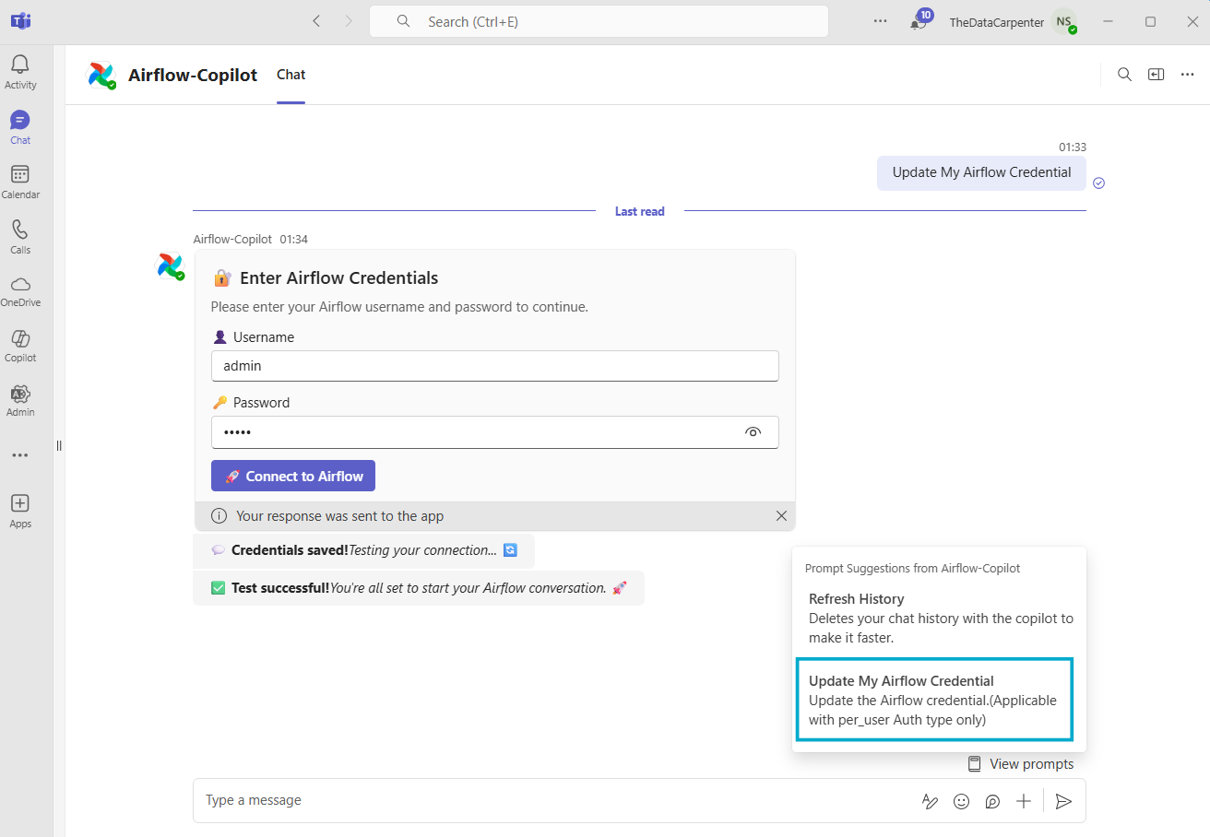The width and height of the screenshot is (1210, 837).
Task: Open View prompts button
Action: 1021,763
